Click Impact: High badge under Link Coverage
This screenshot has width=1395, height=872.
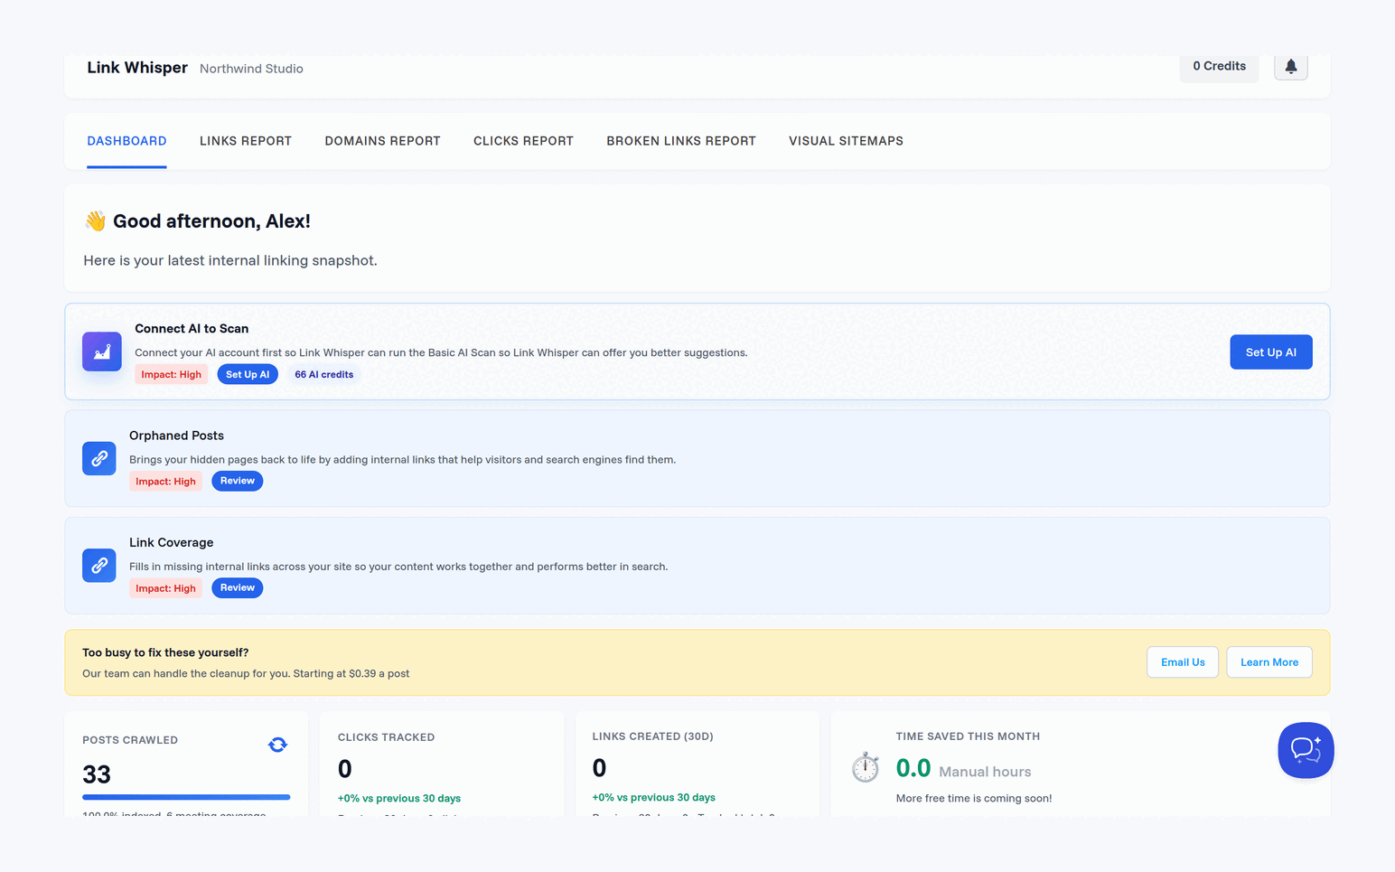tap(165, 588)
